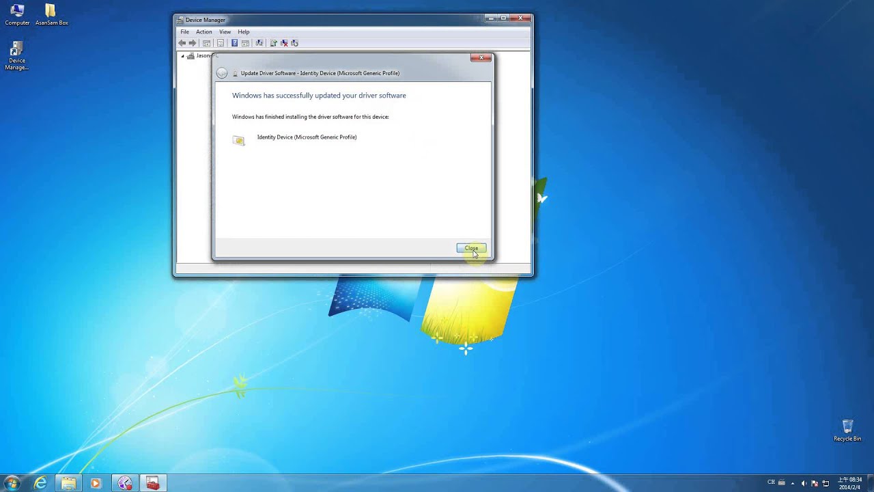The height and width of the screenshot is (492, 874).
Task: Click the Properties toolbar icon in Device Manager
Action: pos(220,43)
